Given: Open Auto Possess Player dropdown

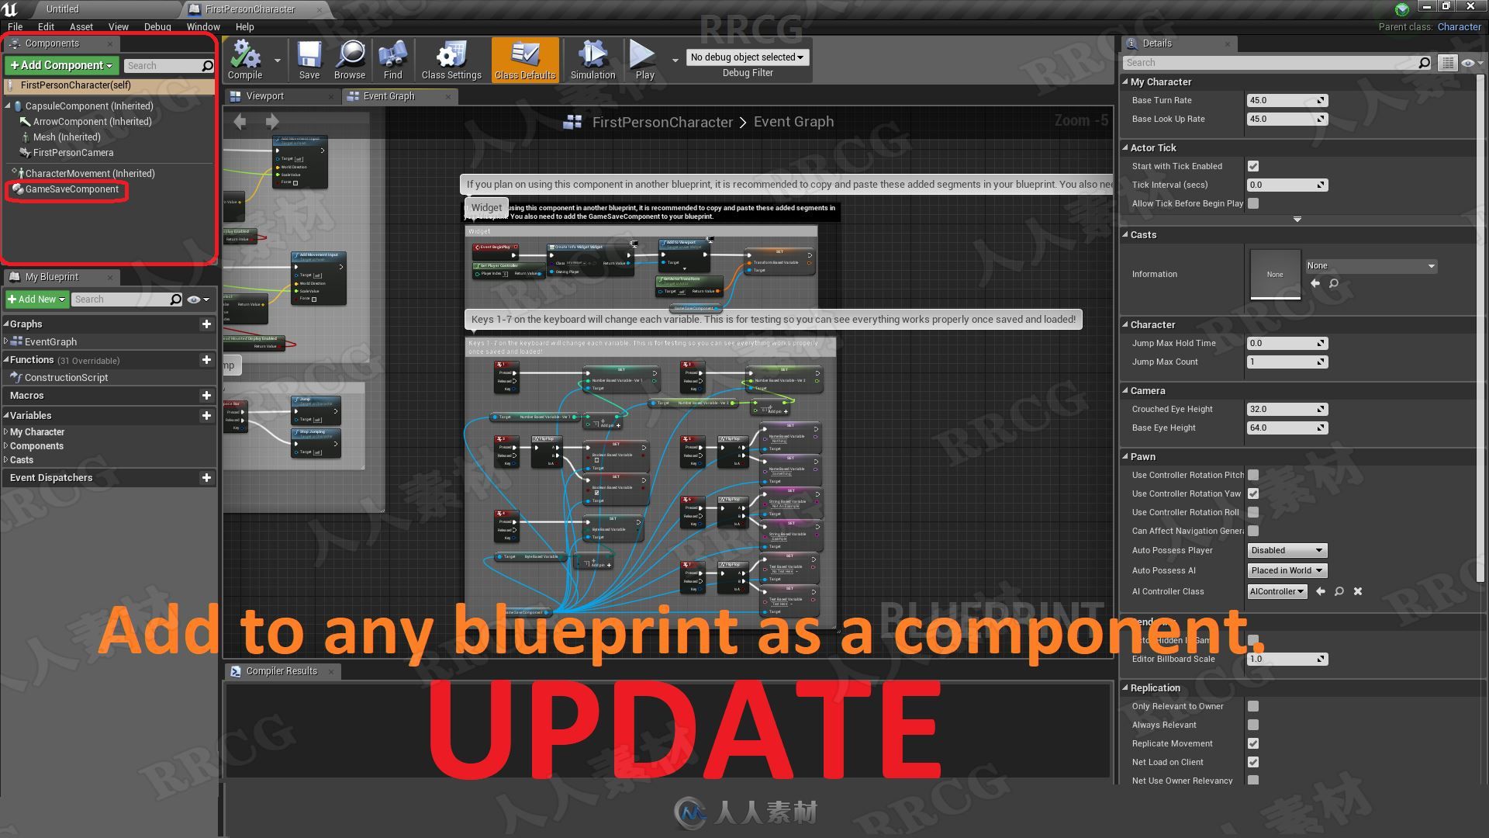Looking at the screenshot, I should tap(1286, 550).
